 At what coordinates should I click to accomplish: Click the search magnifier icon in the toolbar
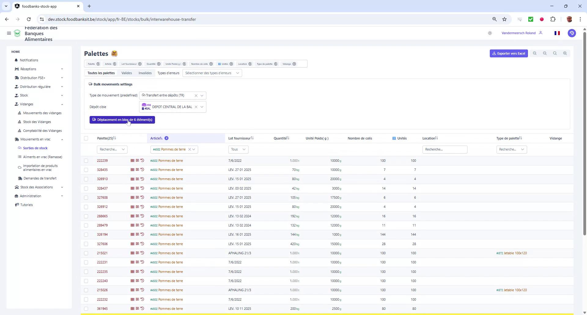(x=555, y=53)
